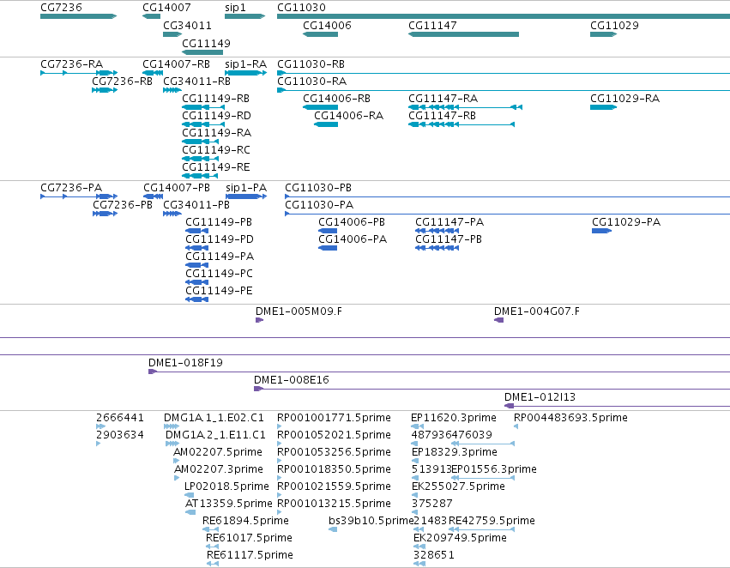Select EST RP004483693.5prime
730x568 pixels.
[x=570, y=418]
